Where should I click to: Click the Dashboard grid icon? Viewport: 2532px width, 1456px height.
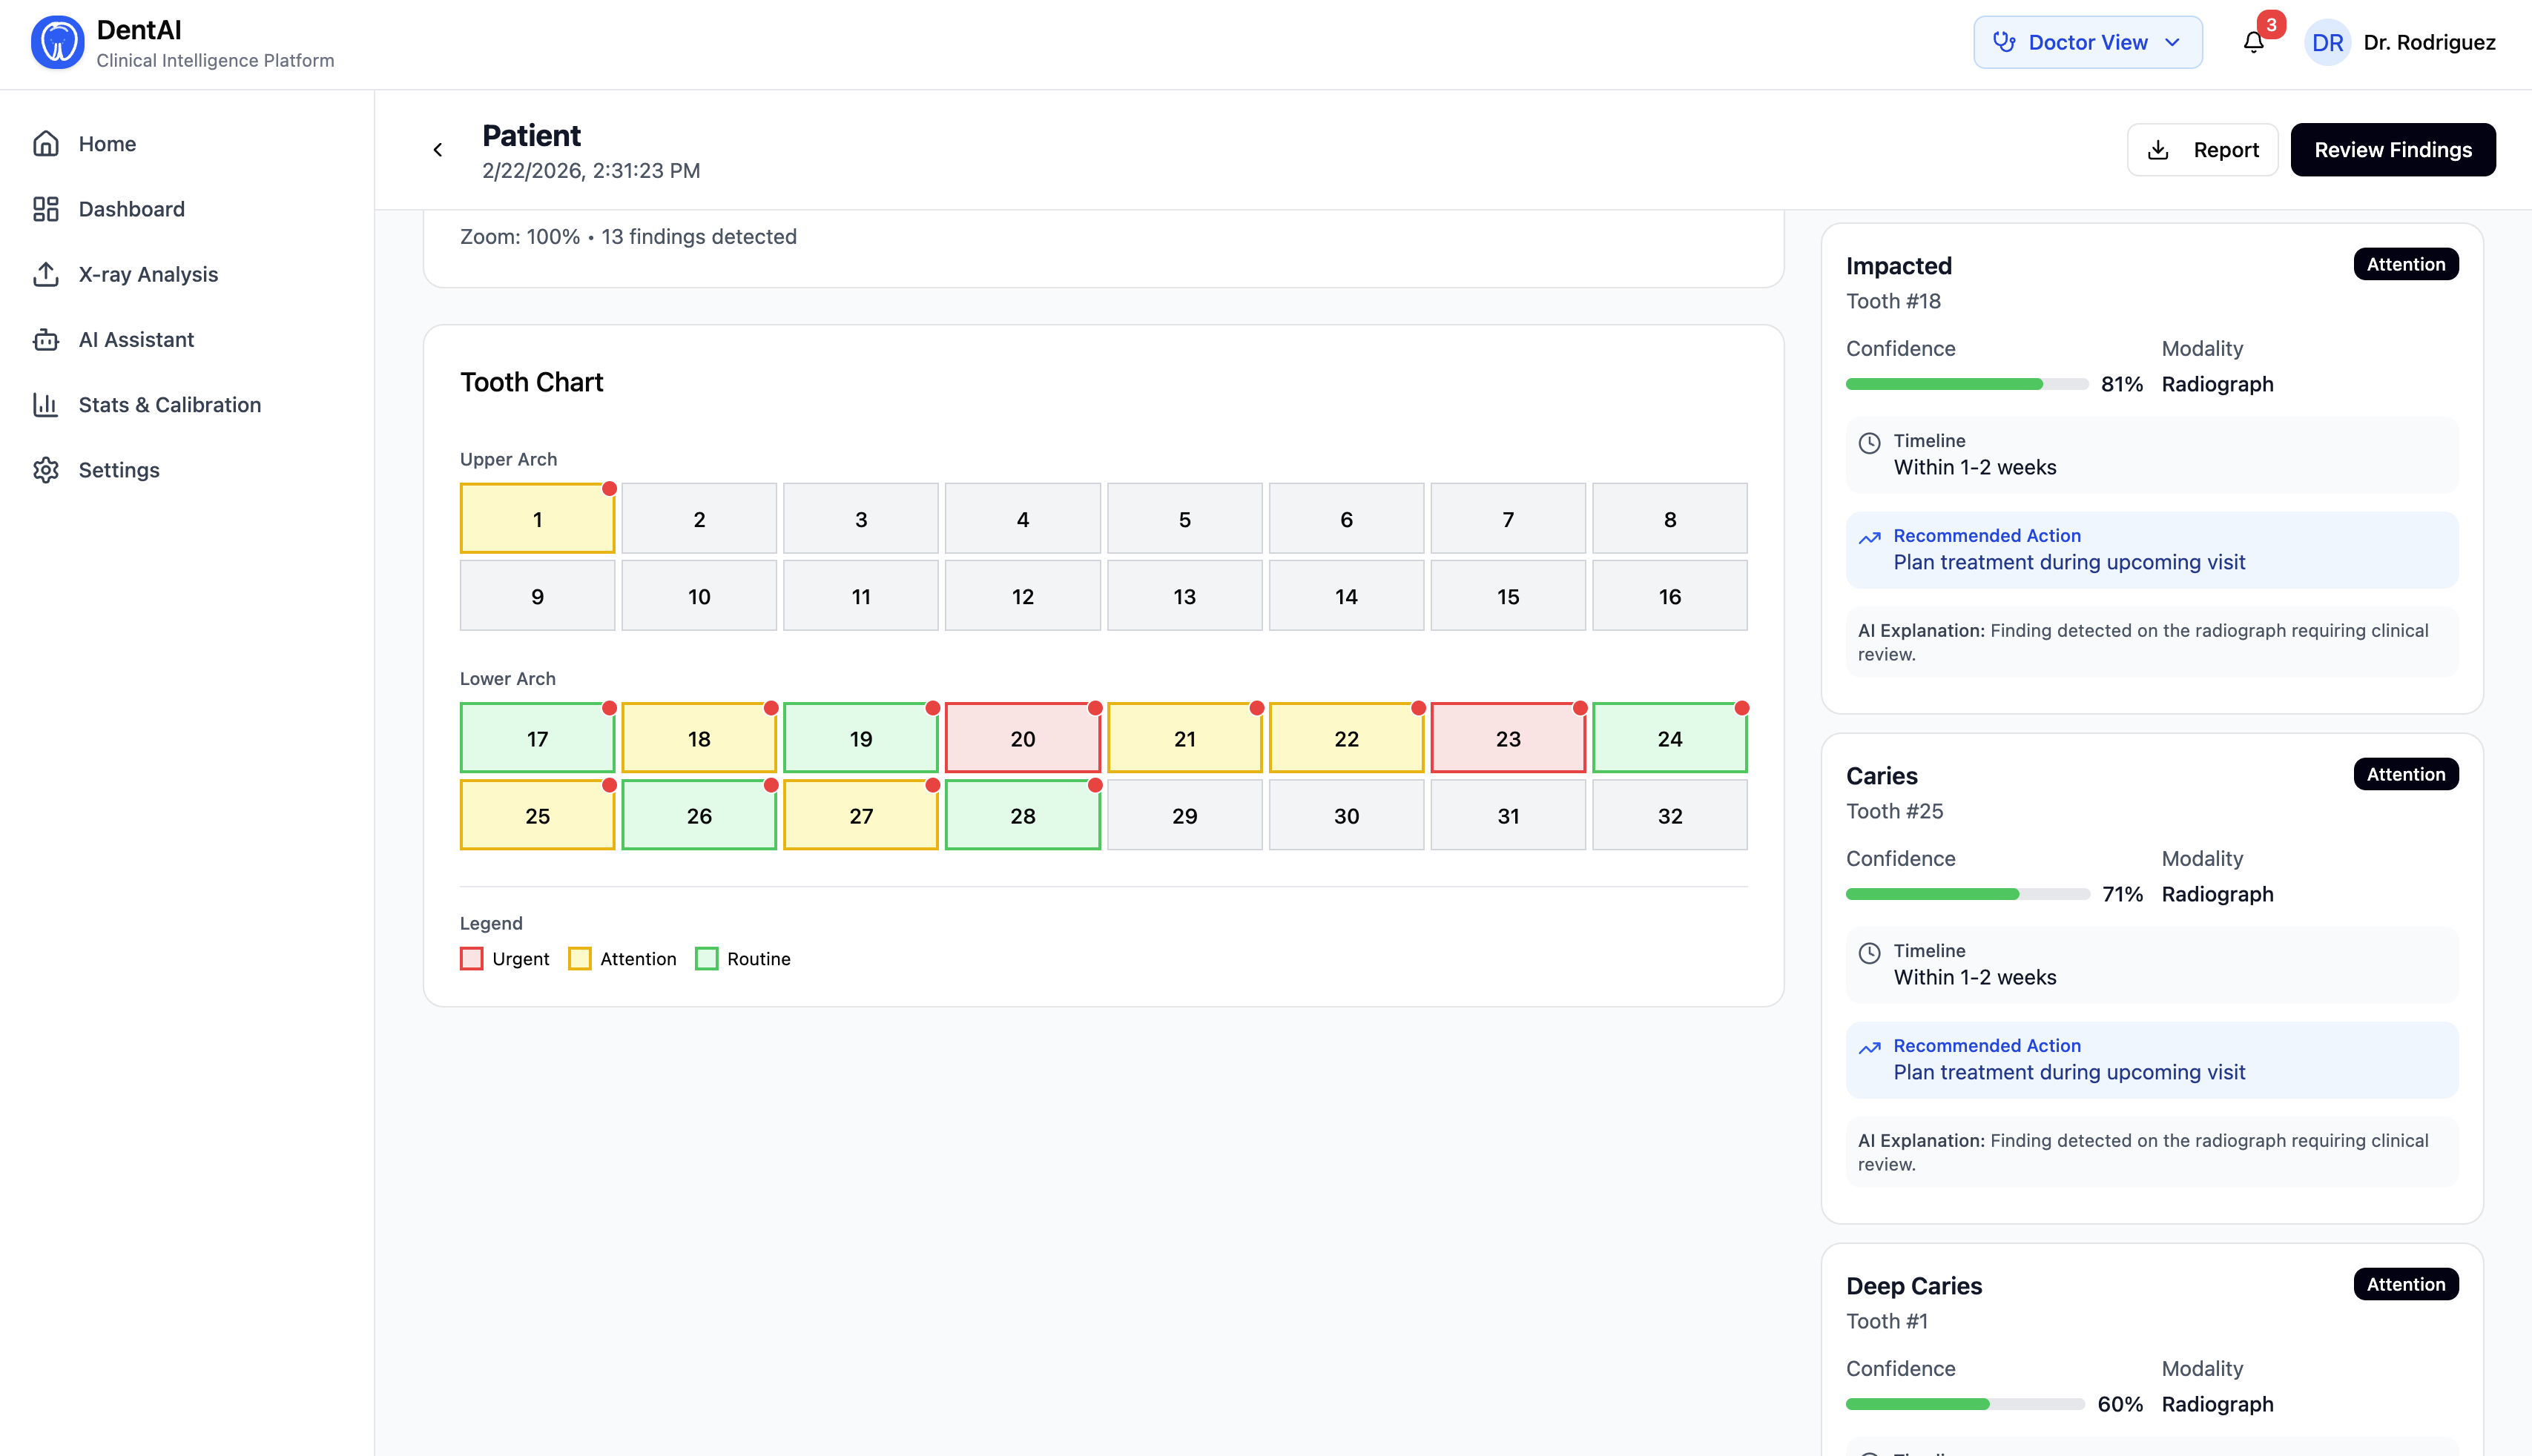46,209
